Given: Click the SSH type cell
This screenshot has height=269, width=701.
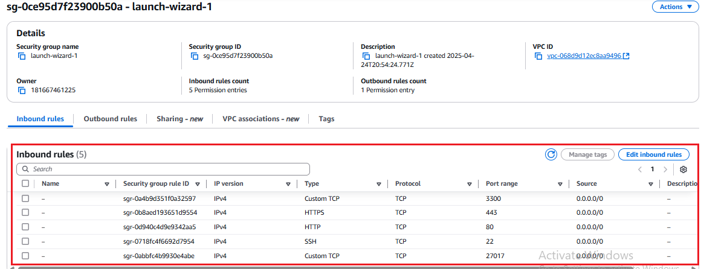Looking at the screenshot, I should point(310,241).
